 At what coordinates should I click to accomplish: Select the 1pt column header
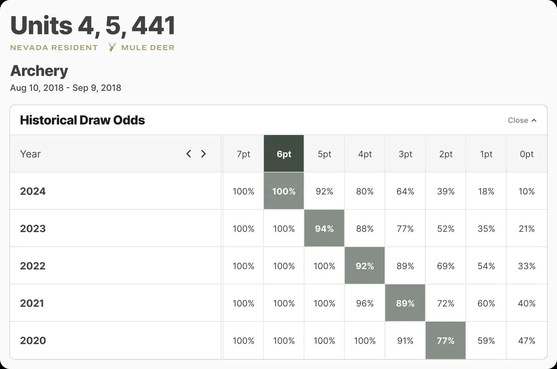[x=486, y=154]
